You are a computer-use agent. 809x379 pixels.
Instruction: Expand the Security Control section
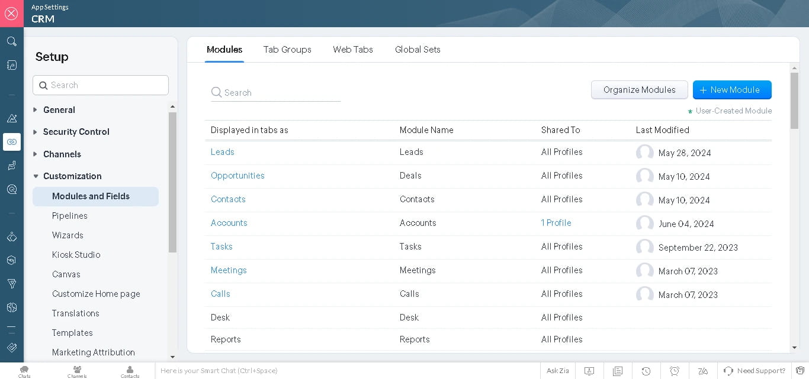76,132
